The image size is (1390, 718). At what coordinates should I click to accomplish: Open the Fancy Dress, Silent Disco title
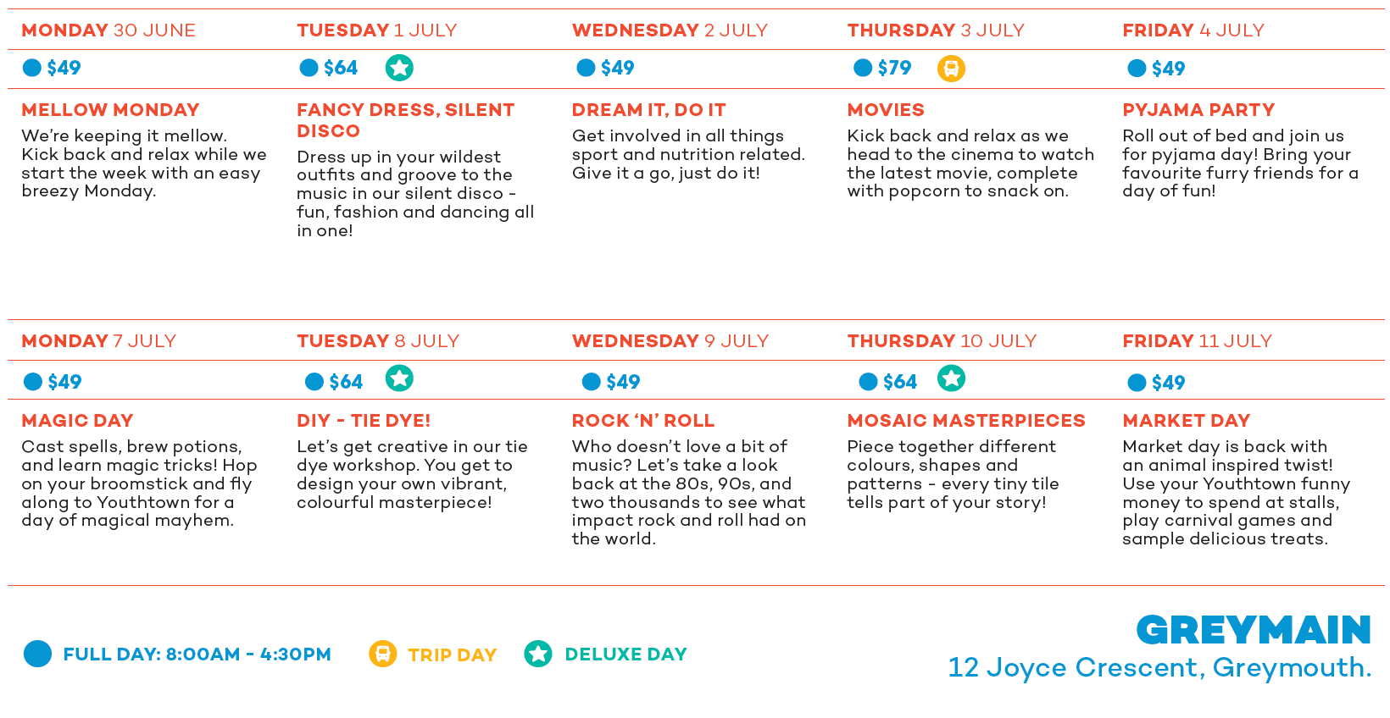click(x=406, y=120)
